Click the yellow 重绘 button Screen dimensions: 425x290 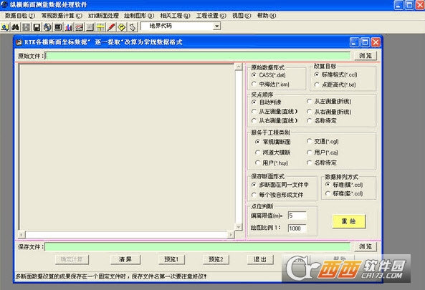pos(348,221)
